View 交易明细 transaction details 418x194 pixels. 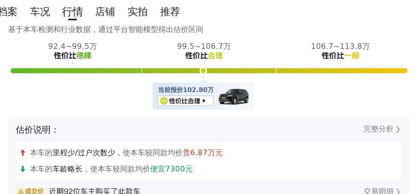pos(381,191)
